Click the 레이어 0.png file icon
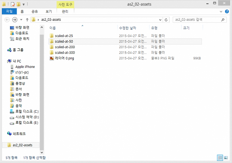Screen dimensions: 232x163 click(x=52, y=58)
